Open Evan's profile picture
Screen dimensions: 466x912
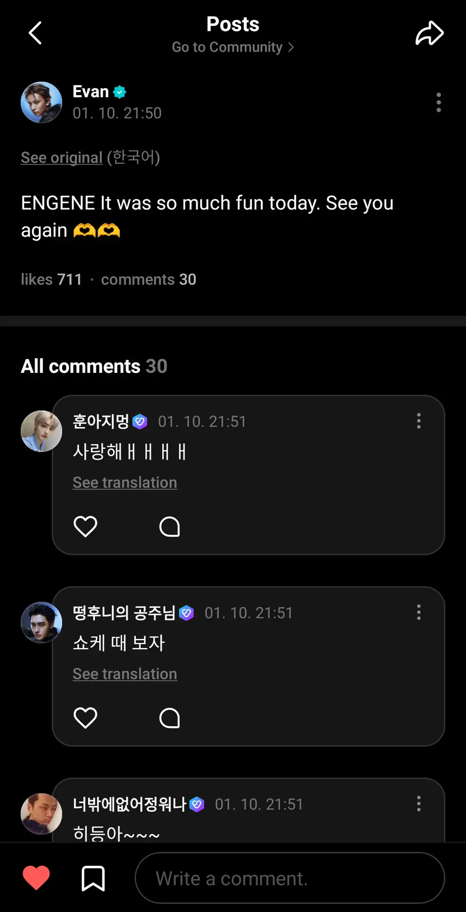tap(41, 103)
